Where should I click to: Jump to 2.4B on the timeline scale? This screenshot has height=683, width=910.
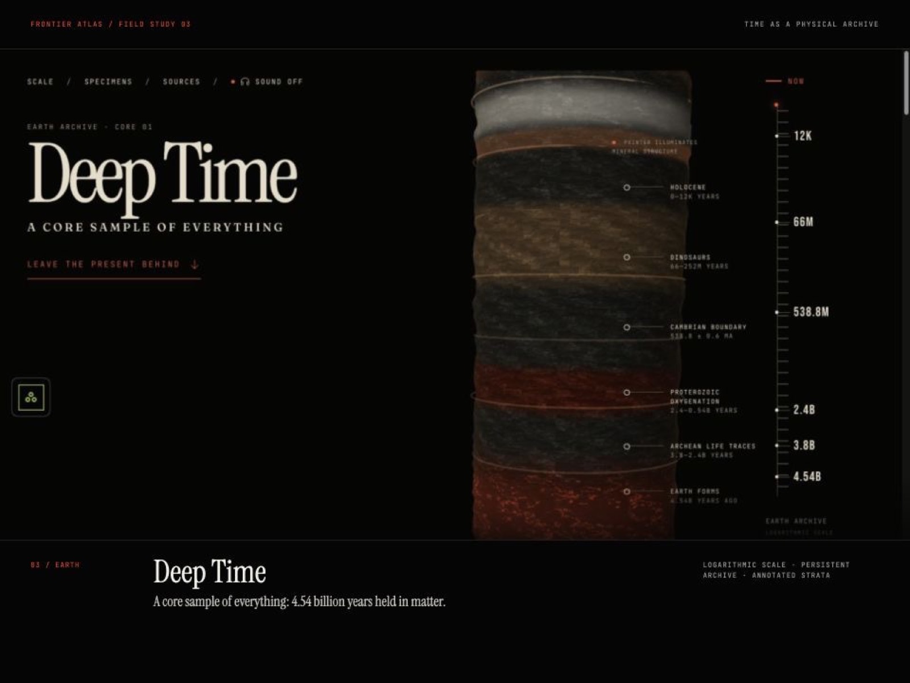point(804,410)
